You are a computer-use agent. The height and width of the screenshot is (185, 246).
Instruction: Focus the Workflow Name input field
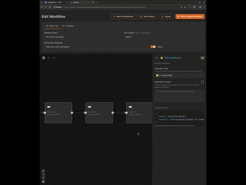pyautogui.click(x=83, y=37)
